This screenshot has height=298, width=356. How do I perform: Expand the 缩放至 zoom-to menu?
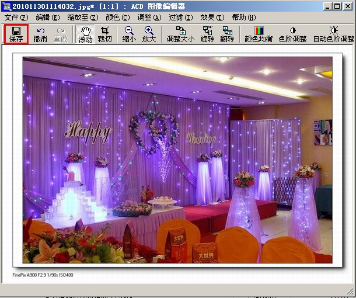tap(82, 18)
